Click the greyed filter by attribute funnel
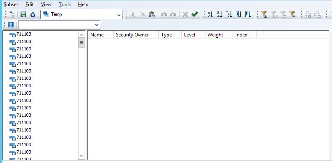The image size is (332, 163). coord(274,14)
